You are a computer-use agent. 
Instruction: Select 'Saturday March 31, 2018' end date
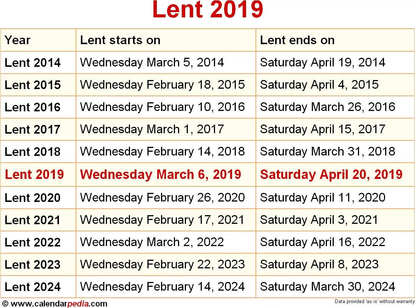(327, 152)
